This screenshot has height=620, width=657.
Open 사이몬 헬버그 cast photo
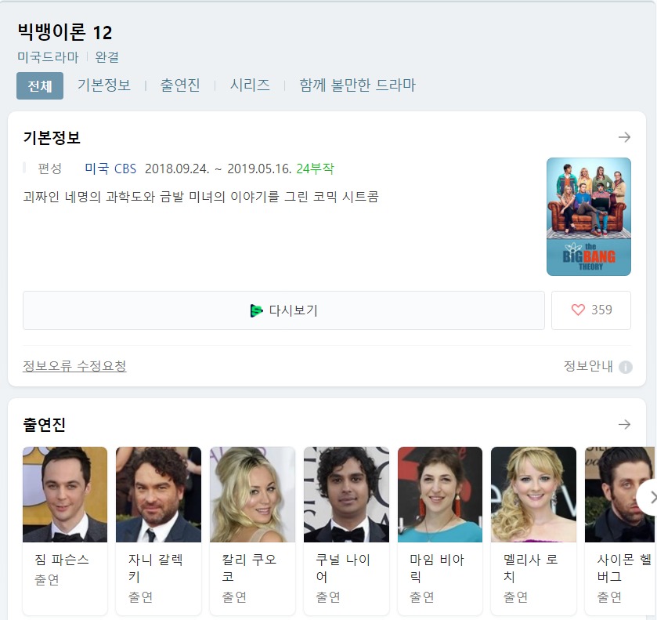click(620, 495)
